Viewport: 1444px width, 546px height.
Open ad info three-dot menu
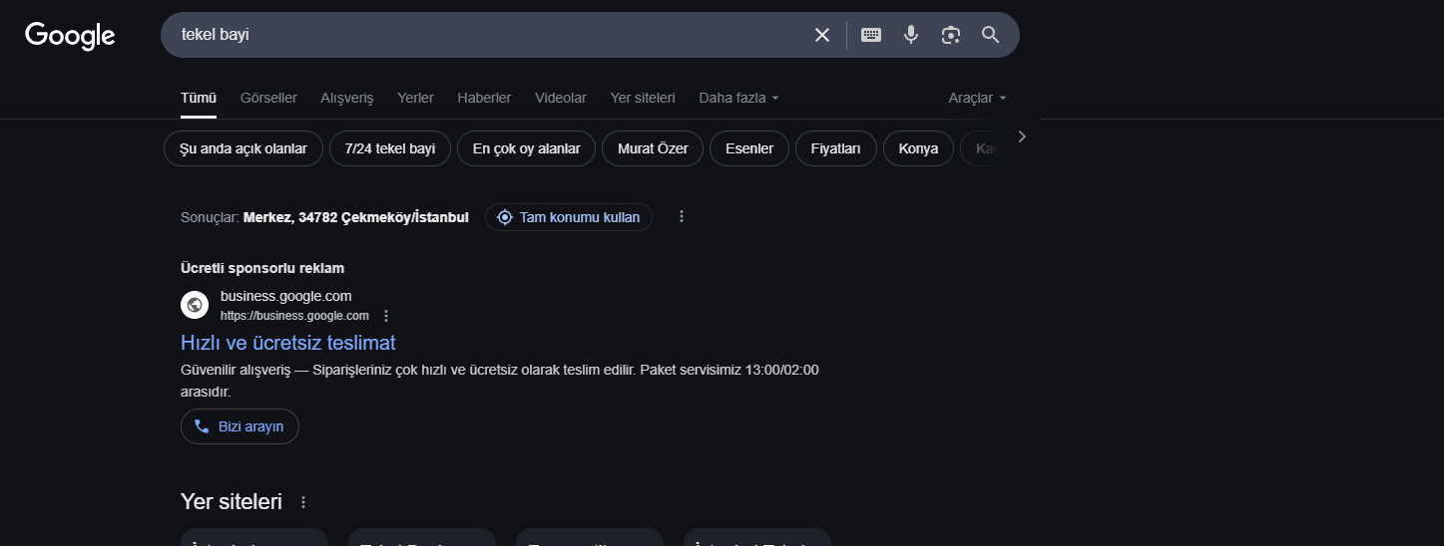[386, 316]
